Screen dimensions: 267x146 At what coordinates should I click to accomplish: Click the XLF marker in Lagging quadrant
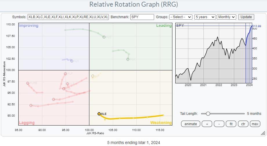point(66,74)
